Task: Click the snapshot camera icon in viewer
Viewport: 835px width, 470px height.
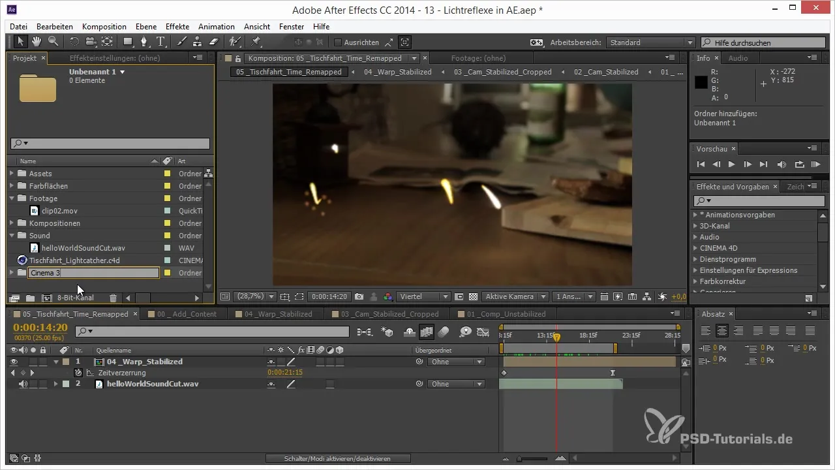Action: point(359,296)
